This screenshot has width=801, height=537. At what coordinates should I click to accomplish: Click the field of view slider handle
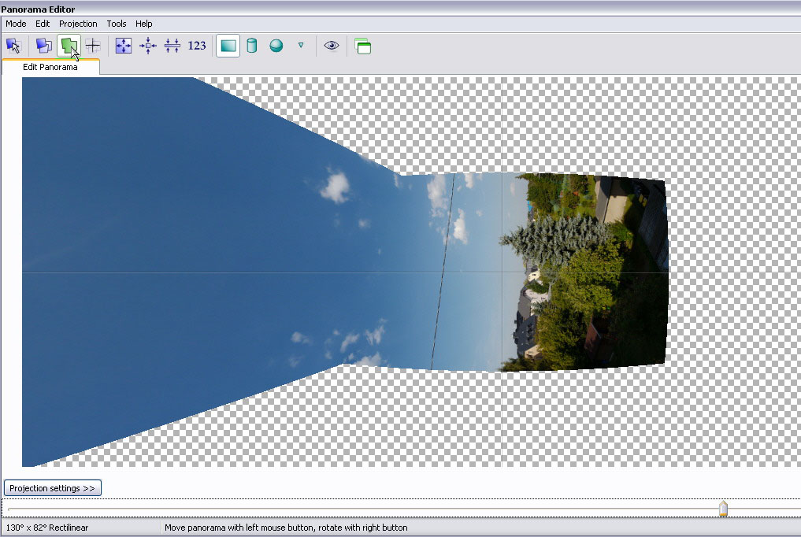click(x=723, y=509)
